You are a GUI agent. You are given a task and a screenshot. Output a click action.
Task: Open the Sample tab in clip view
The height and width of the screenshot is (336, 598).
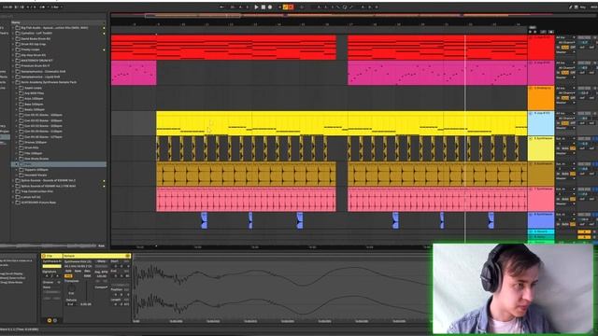pos(97,256)
